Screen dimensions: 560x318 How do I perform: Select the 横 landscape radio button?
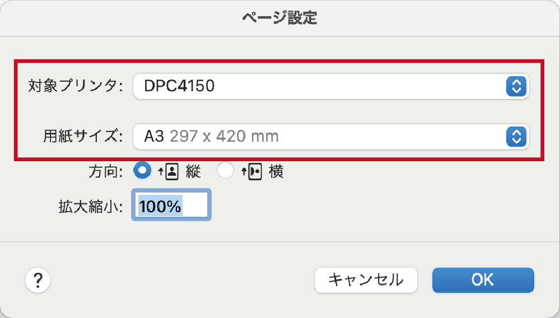225,171
